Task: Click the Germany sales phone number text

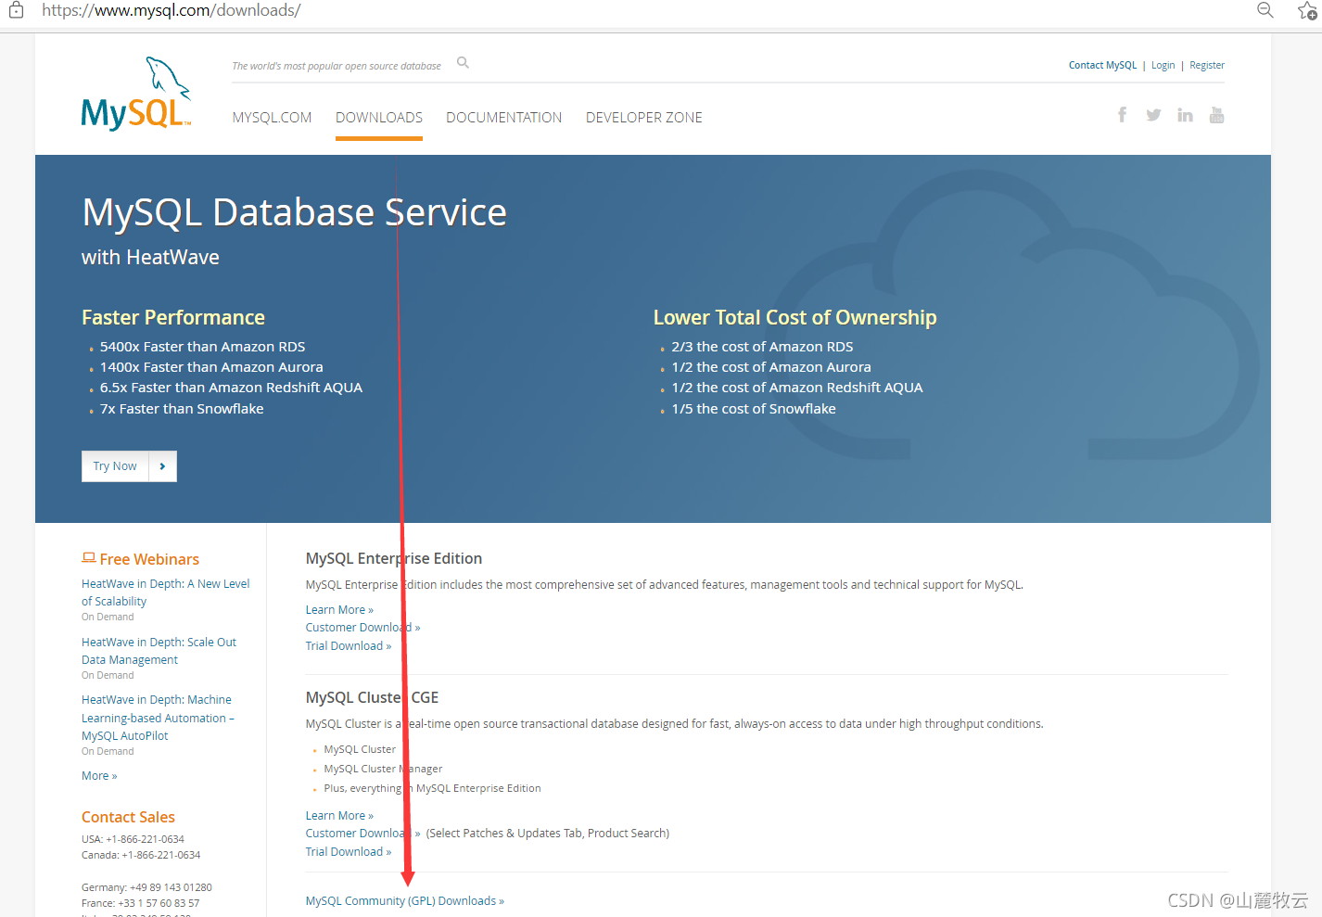Action: pyautogui.click(x=146, y=887)
